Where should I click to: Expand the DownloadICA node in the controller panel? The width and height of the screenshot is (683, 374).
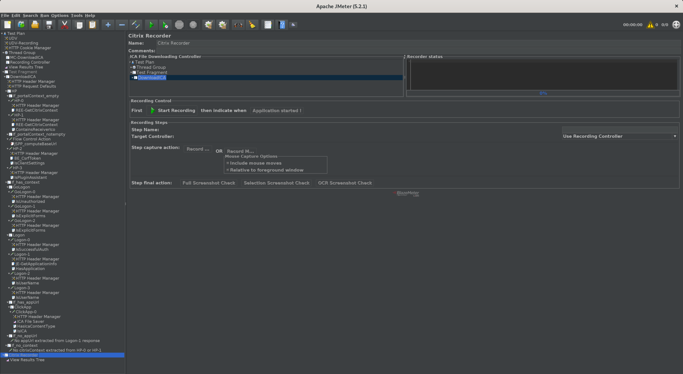[133, 78]
